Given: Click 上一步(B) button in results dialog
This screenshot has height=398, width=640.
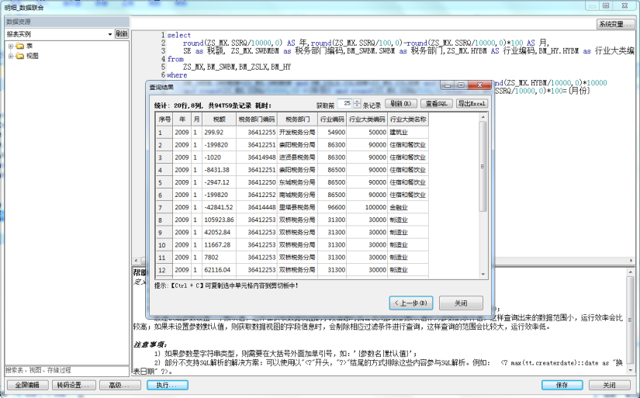Looking at the screenshot, I should pos(411,303).
